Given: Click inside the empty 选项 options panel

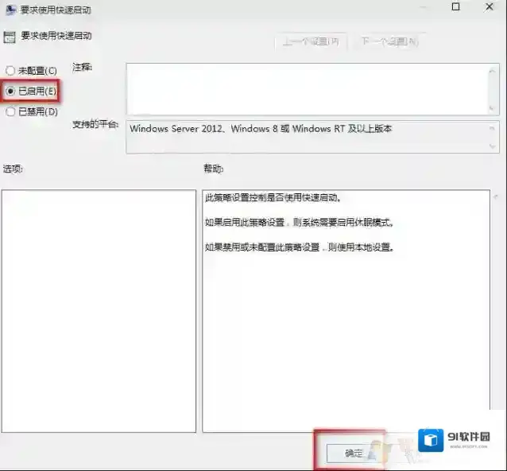Looking at the screenshot, I should 99,310.
